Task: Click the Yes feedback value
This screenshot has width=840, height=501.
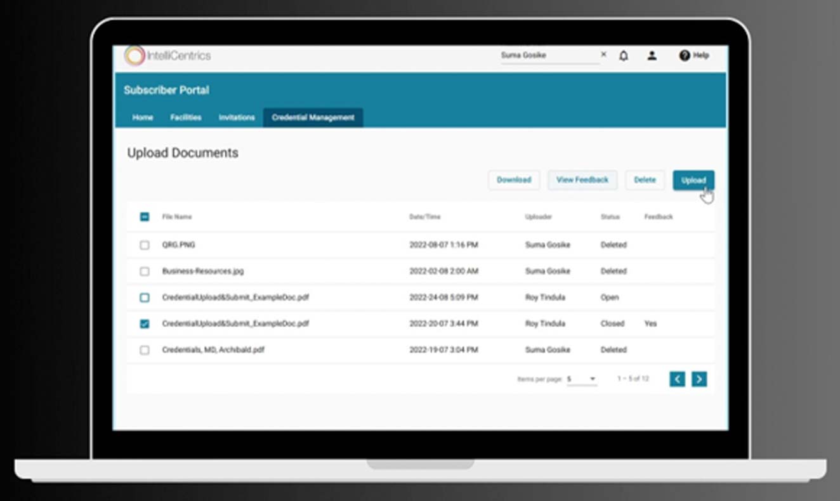Action: [x=650, y=324]
